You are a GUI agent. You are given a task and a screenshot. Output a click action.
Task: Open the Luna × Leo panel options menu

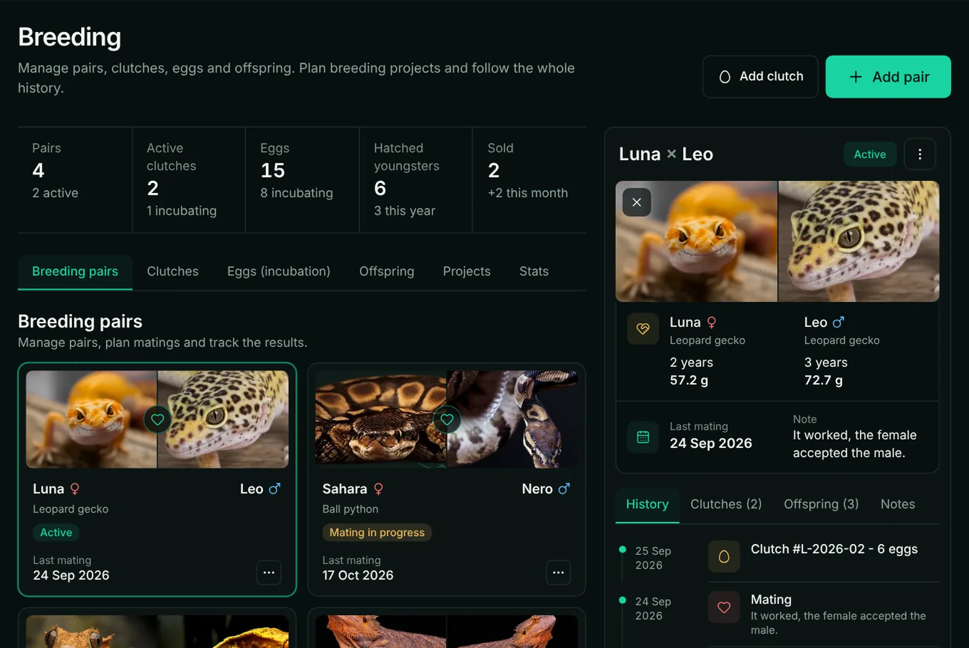tap(919, 154)
